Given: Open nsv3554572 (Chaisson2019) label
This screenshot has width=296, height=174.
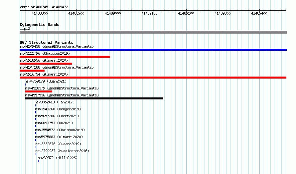Looking at the screenshot, I should (60, 130).
